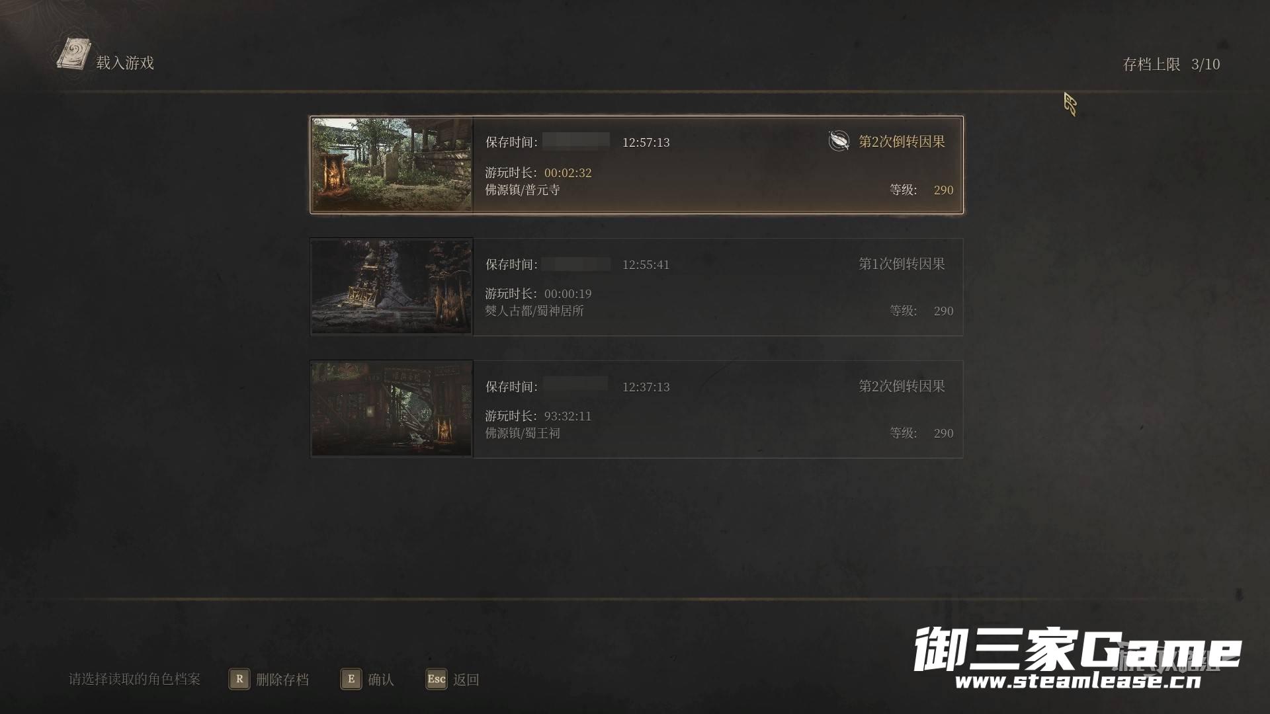Click the E key icon for 确认
This screenshot has height=714, width=1270.
[x=351, y=679]
